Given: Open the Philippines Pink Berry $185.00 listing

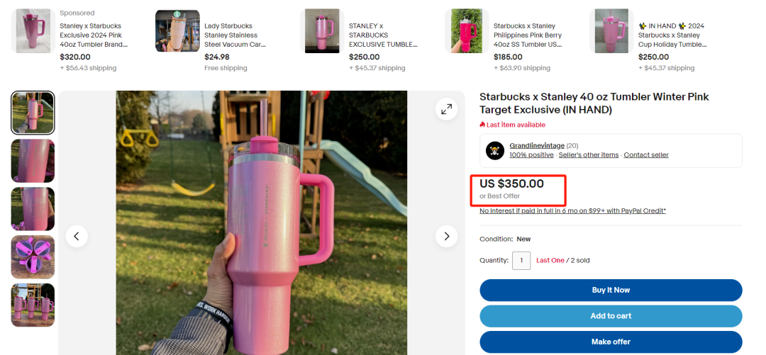Looking at the screenshot, I should coord(528,35).
